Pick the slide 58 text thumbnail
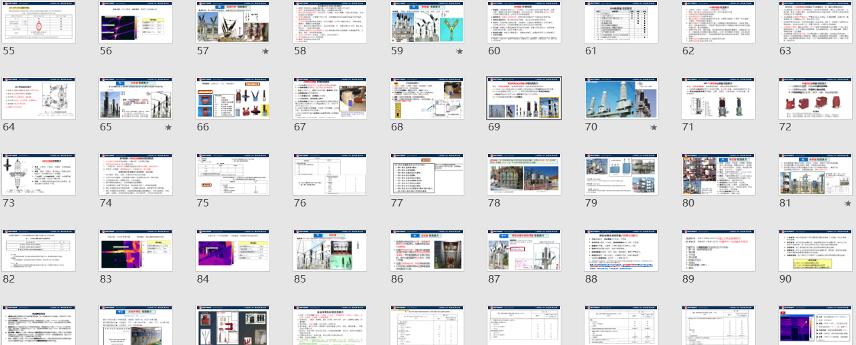Image resolution: width=856 pixels, height=345 pixels. tap(330, 22)
